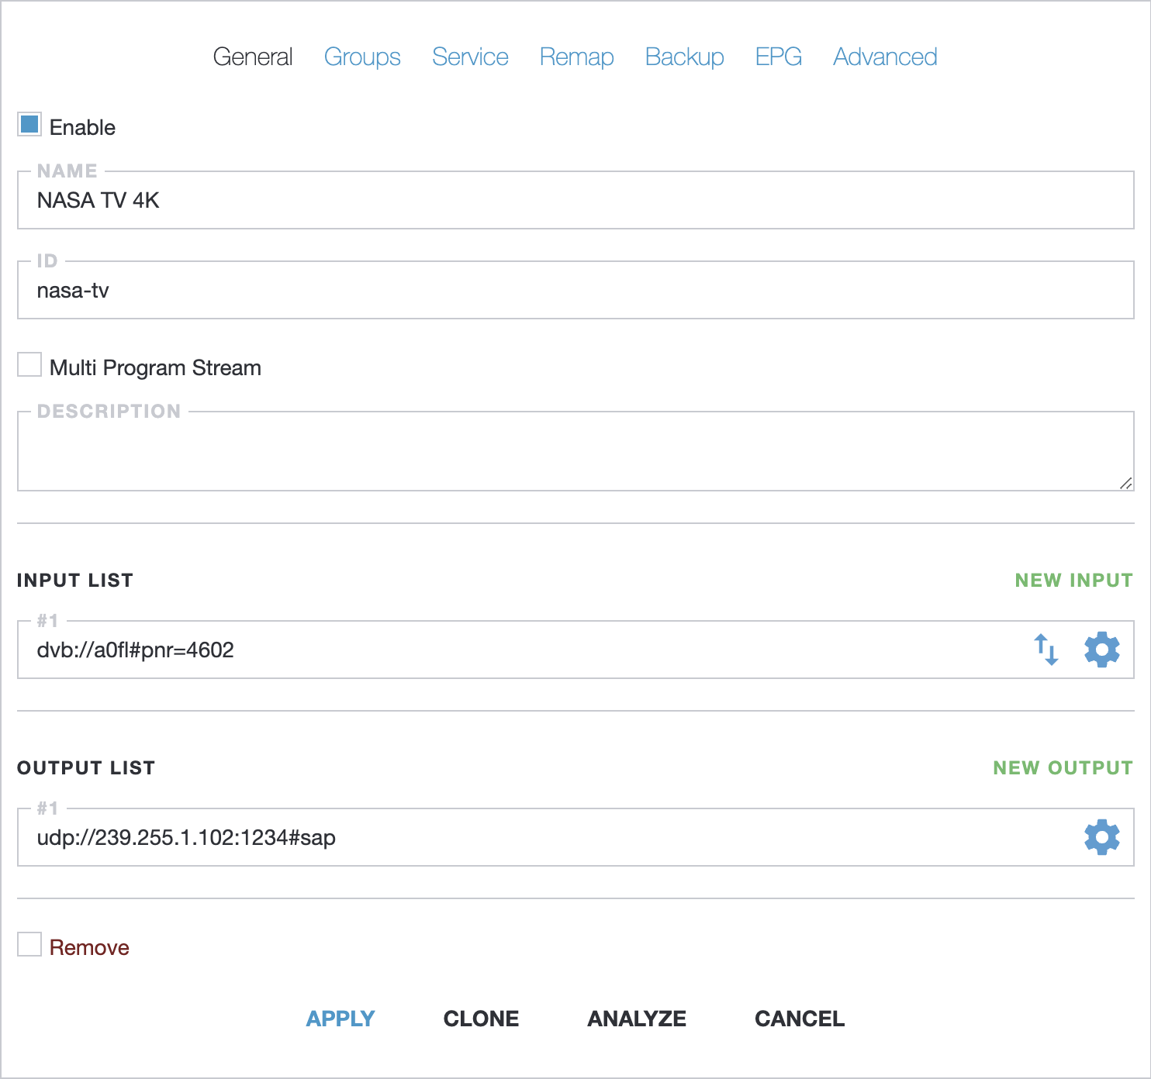
Task: Click into the DESCRIPTION text area
Action: (x=575, y=451)
